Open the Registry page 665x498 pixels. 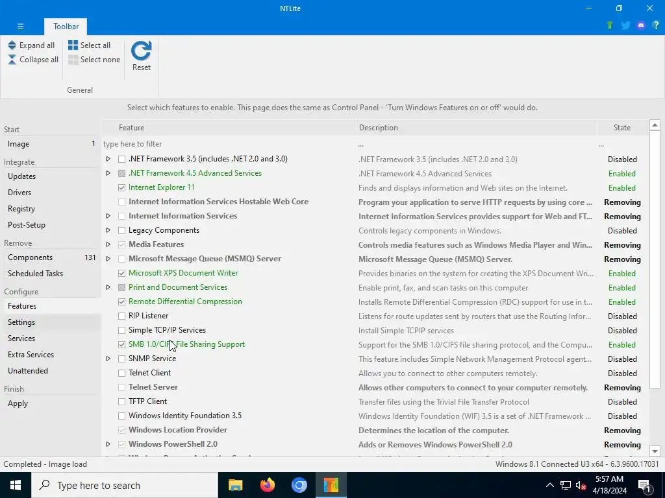pyautogui.click(x=51, y=209)
